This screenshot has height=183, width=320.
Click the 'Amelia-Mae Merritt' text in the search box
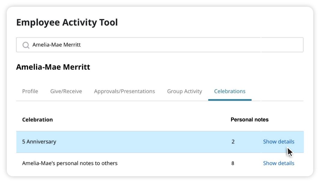click(56, 45)
